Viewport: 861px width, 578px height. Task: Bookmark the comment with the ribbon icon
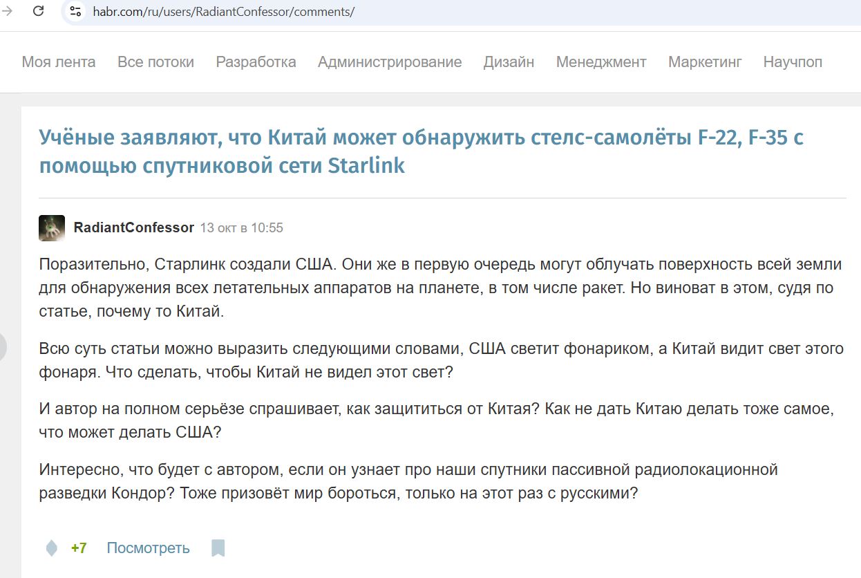coord(218,548)
